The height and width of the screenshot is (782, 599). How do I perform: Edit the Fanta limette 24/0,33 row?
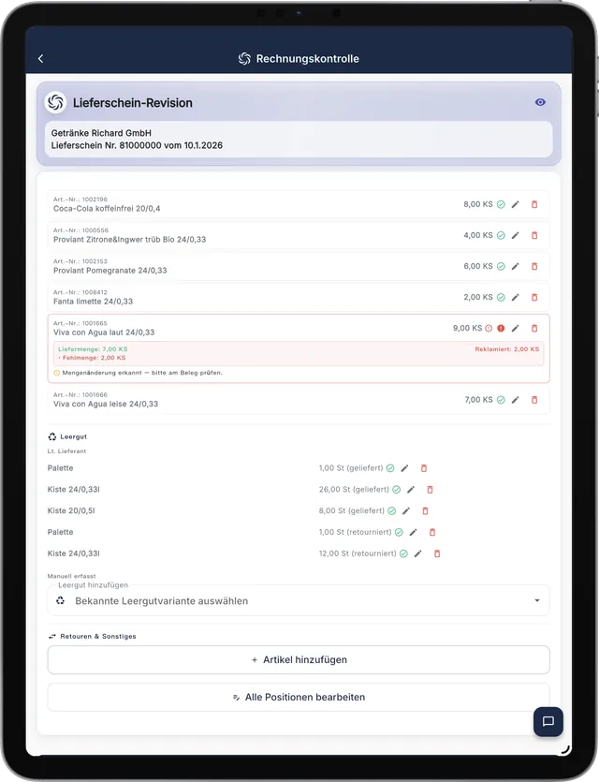(x=516, y=297)
